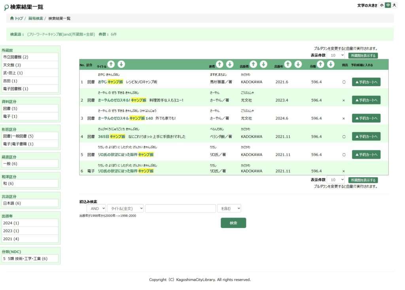Sort classification ascending arrow
405x290 pixels.
click(x=321, y=64)
